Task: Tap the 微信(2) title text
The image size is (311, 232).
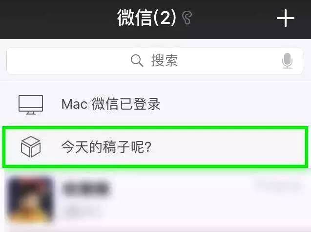Action: 146,18
